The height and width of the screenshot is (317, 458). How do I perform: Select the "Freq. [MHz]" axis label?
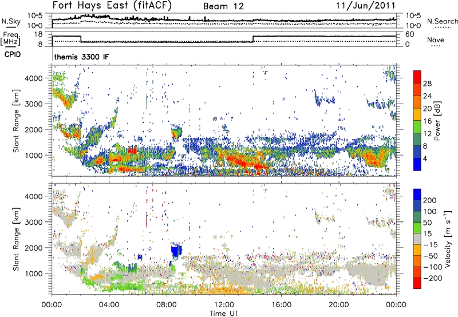pos(10,38)
